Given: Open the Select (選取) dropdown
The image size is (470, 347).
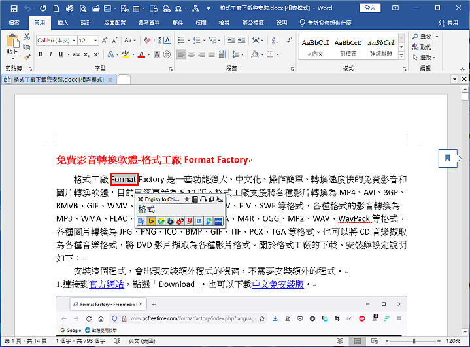Looking at the screenshot, I should (x=424, y=58).
